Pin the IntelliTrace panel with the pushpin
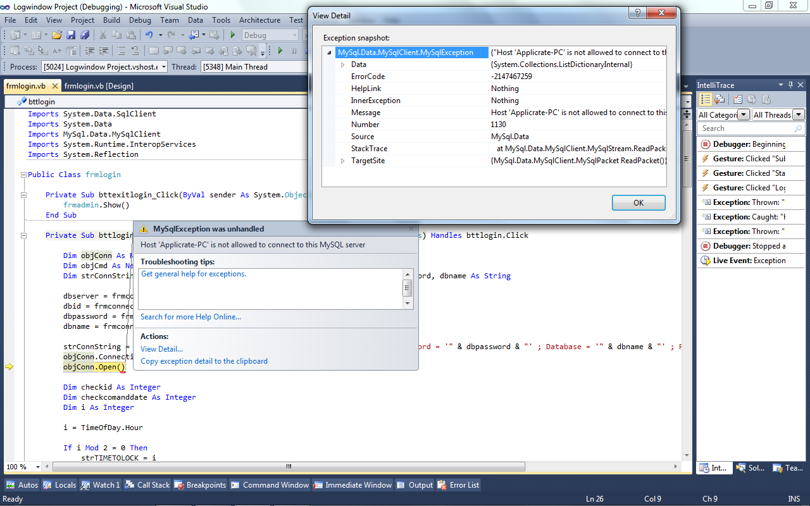This screenshot has height=506, width=810. pyautogui.click(x=790, y=85)
